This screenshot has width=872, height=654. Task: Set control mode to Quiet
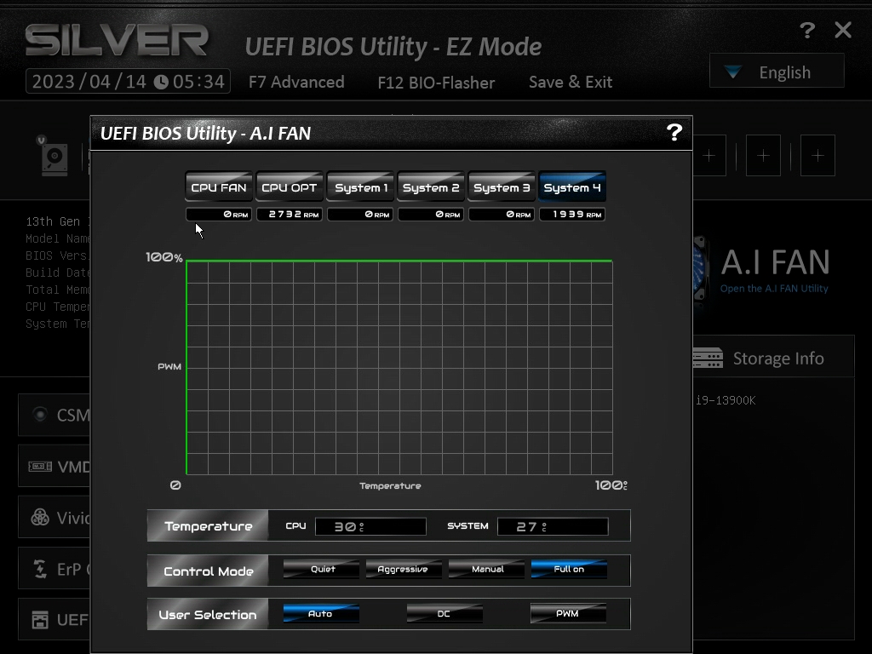[321, 569]
